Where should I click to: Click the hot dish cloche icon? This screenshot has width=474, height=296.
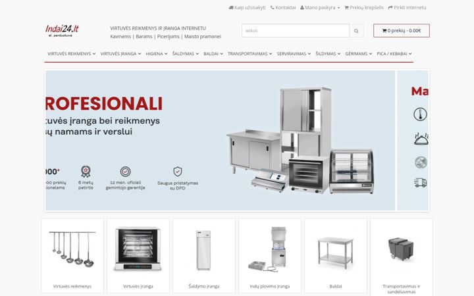[x=421, y=139]
